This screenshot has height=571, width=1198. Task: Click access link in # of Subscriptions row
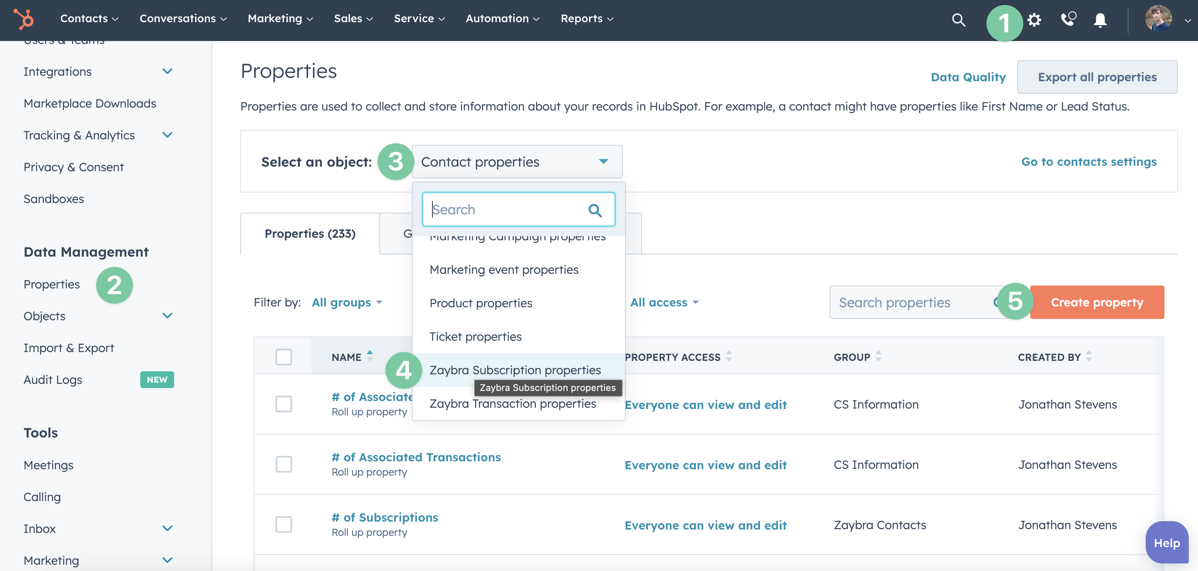click(705, 525)
